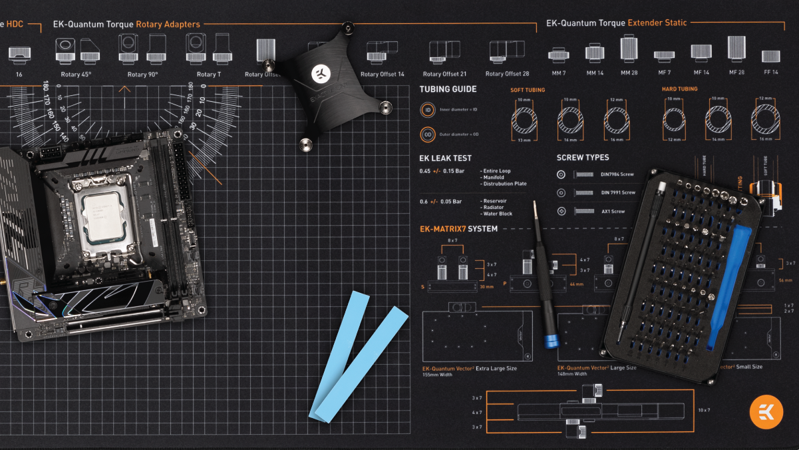The image size is (799, 450).
Task: Click the Outer diameter = OD caption
Action: click(460, 134)
